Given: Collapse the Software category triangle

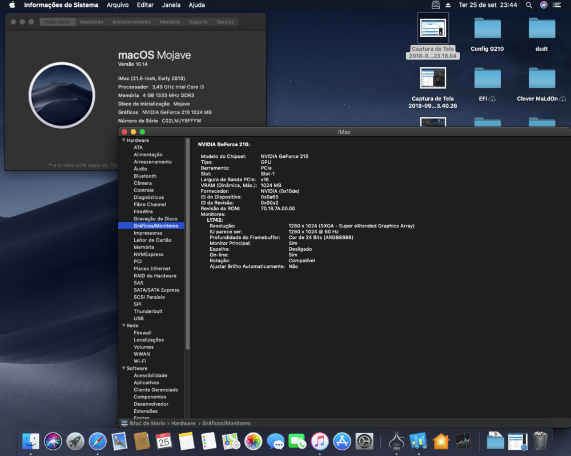Looking at the screenshot, I should (x=123, y=368).
